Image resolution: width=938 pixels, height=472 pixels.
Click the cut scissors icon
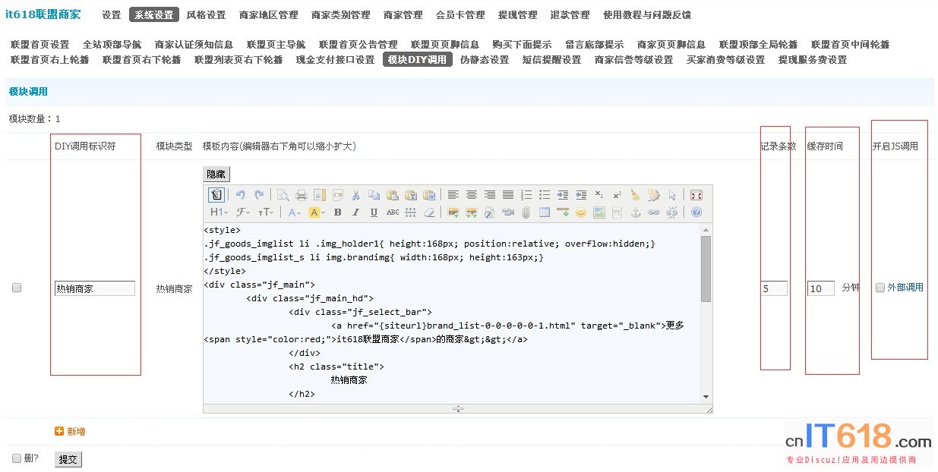click(355, 194)
